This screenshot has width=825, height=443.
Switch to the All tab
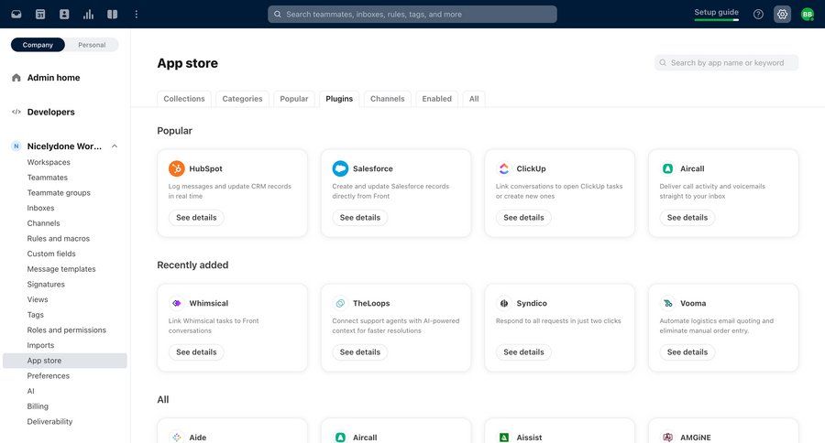pos(474,99)
